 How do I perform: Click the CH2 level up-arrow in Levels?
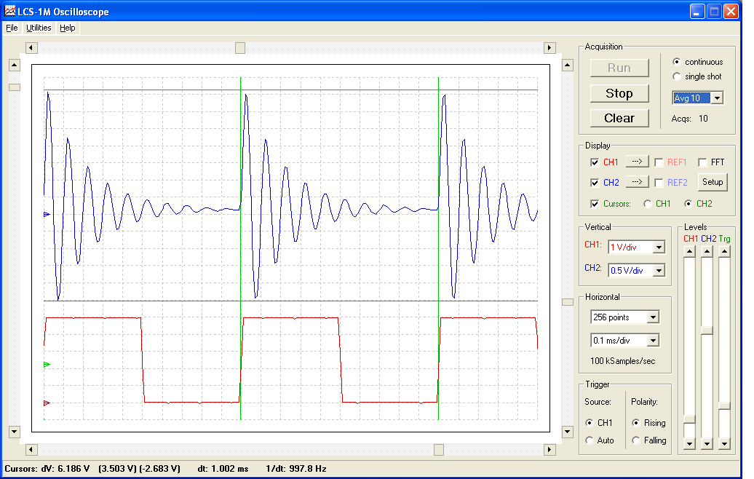point(706,250)
